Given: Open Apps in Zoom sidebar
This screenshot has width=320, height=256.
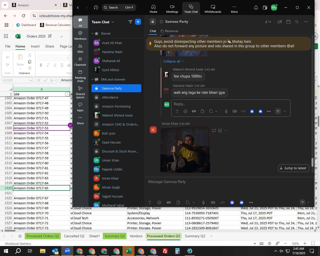Looking at the screenshot, I should (80, 107).
